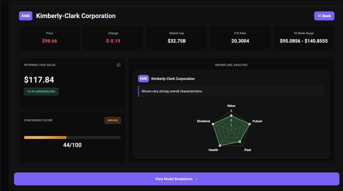Click the Value axis label

(231, 106)
